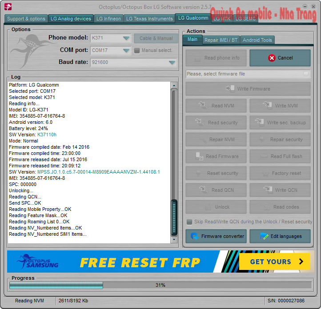
Task: Click the FREE RESET FRP banner text
Action: coord(140,263)
